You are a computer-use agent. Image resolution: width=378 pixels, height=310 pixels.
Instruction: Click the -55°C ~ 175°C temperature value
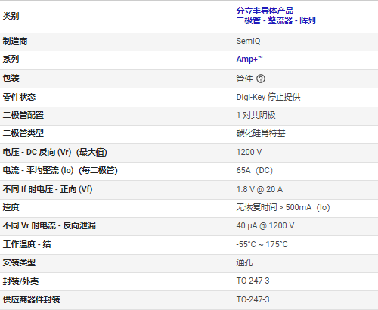coord(262,244)
